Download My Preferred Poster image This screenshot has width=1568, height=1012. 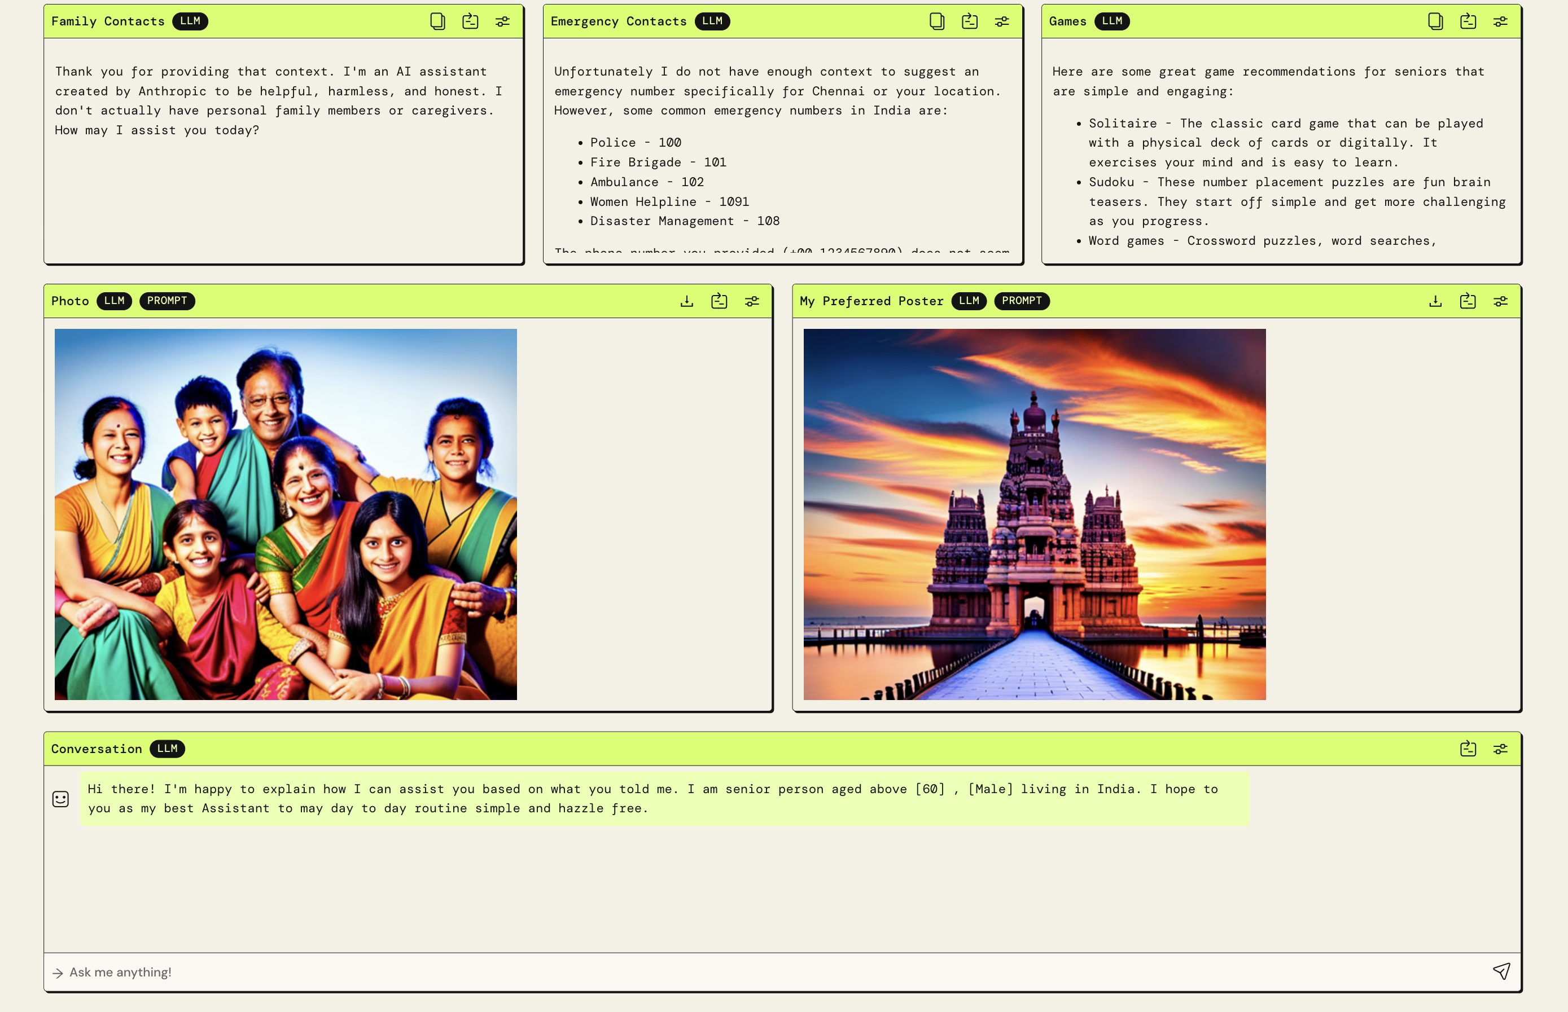[x=1435, y=301]
